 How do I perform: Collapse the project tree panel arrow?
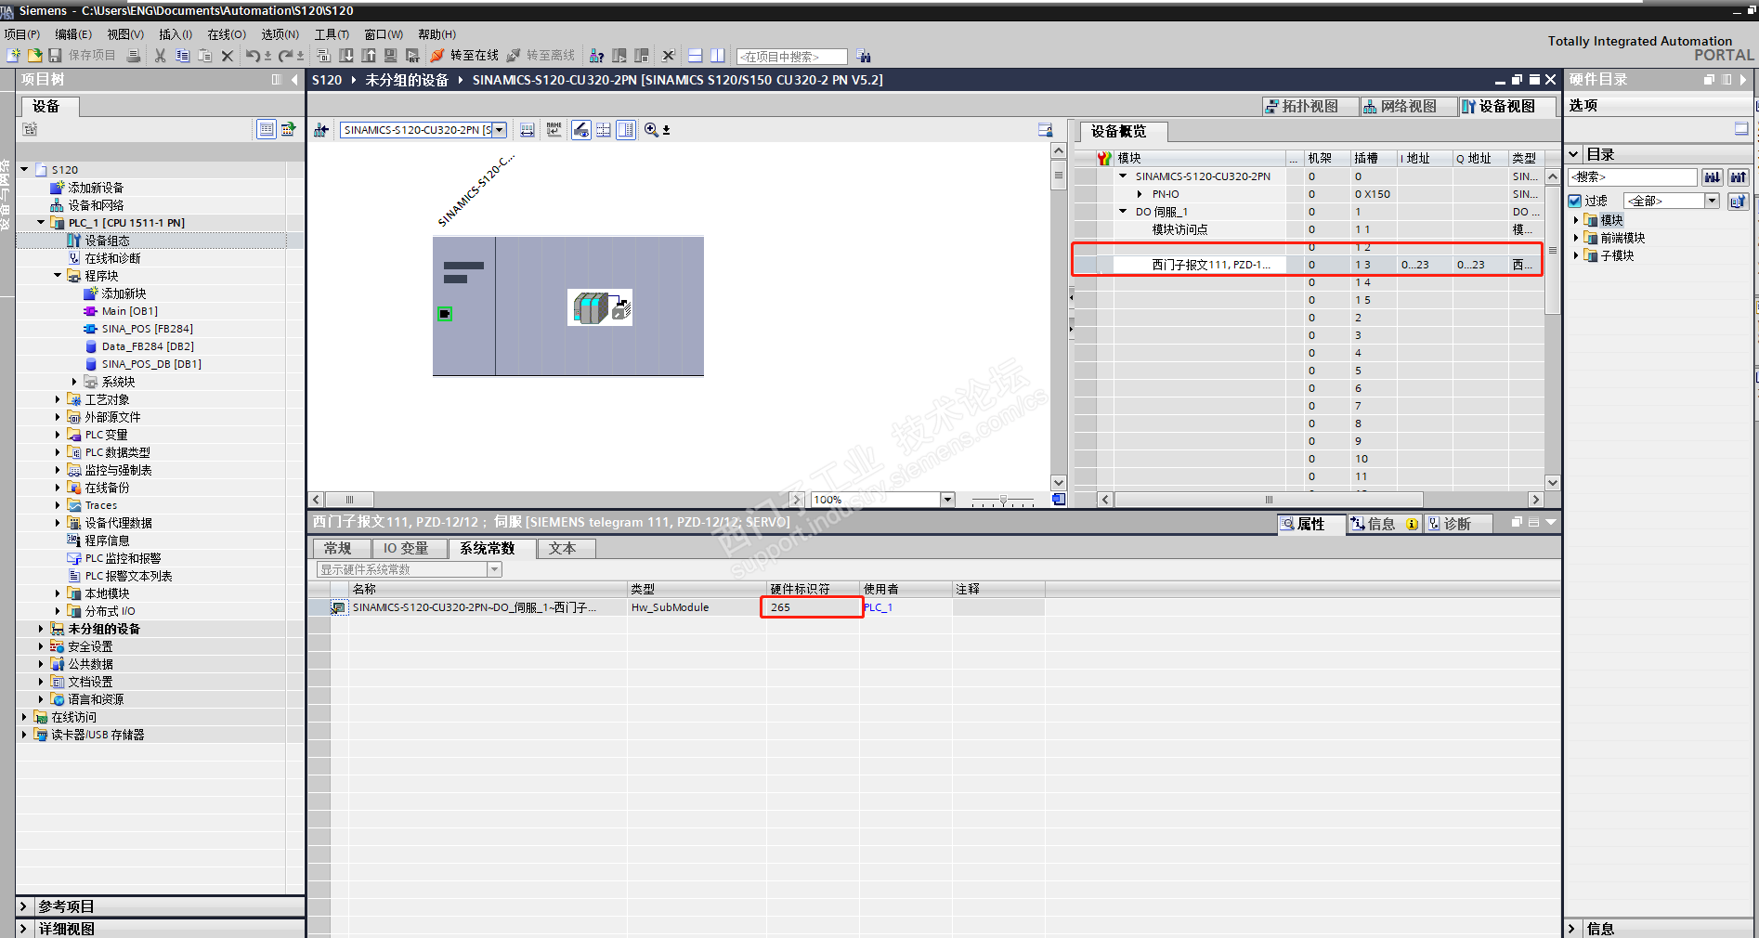coord(294,80)
